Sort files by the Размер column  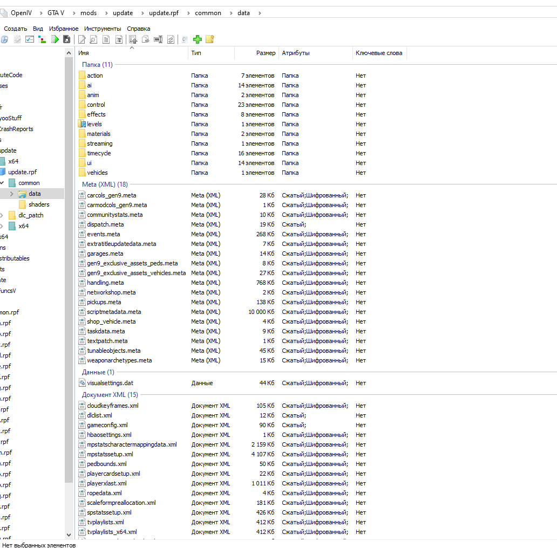click(266, 53)
